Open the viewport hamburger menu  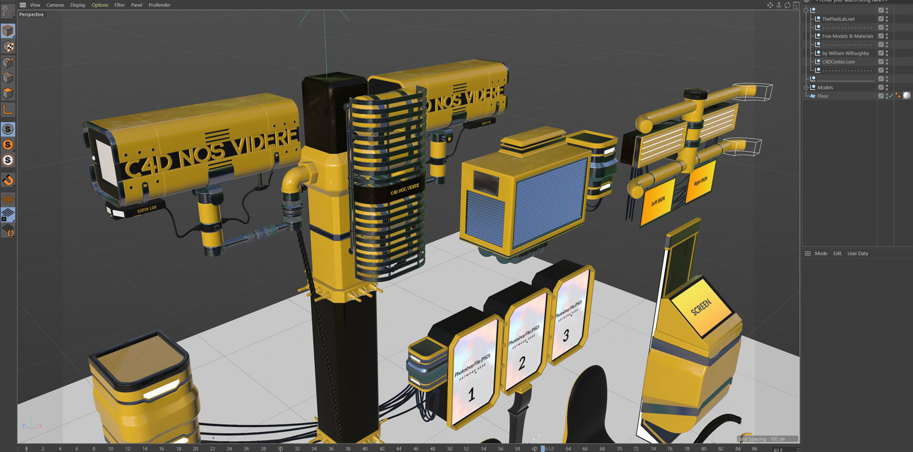(x=23, y=5)
